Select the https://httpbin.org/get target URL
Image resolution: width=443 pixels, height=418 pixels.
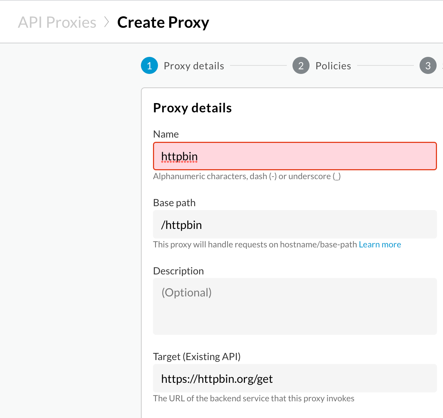(217, 378)
